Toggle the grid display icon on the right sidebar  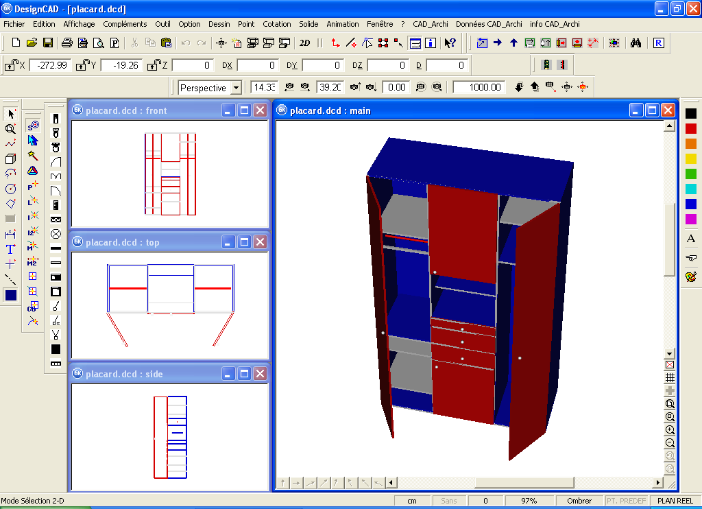pos(670,377)
